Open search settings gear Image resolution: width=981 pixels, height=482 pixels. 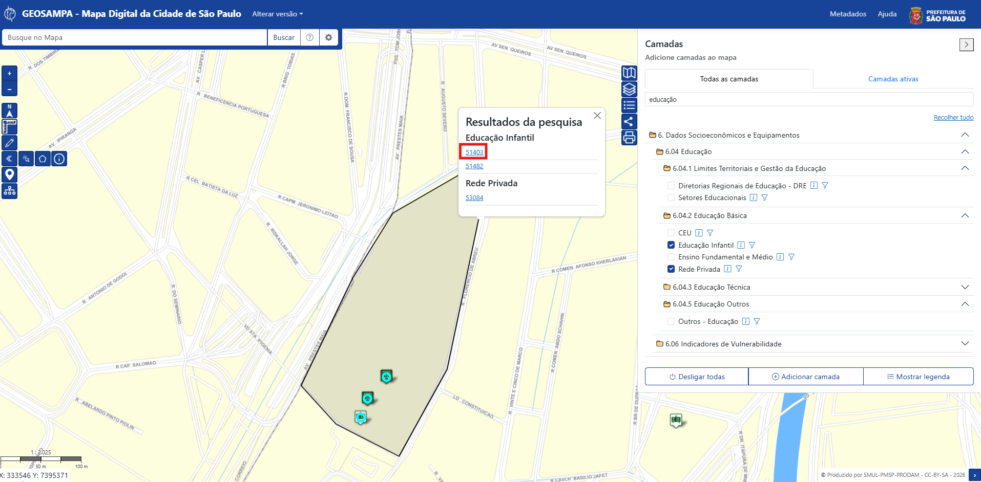(329, 37)
